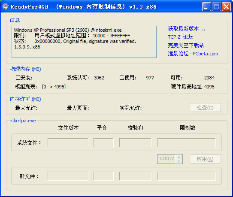Click the 系统文件 limit number field
This screenshot has width=233, height=197.
coord(186,142)
